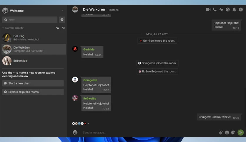Open user menu chevron next to Waltraute

point(62,11)
